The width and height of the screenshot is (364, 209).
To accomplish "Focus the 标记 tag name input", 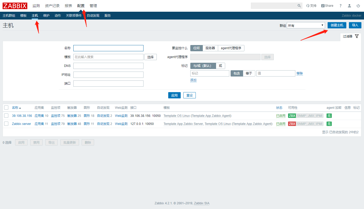I will 210,73.
